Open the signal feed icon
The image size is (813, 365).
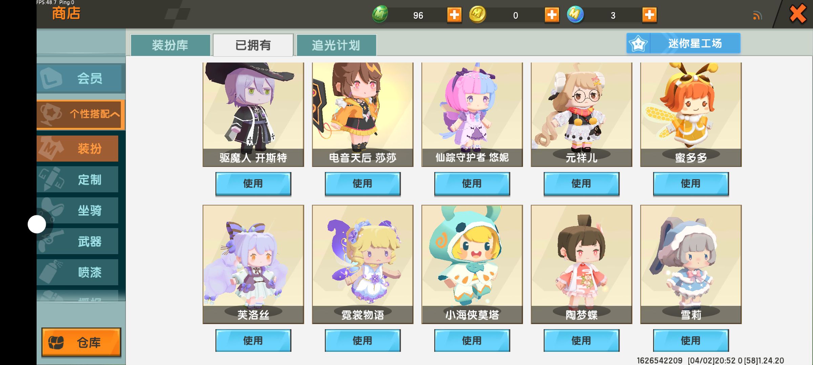[757, 16]
